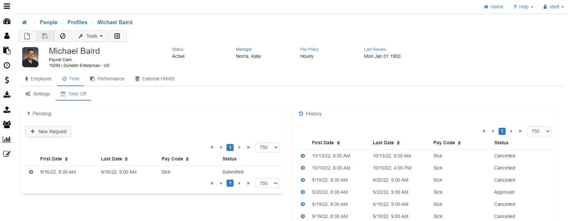Go to the next page in History pagination
The image size is (568, 221).
(x=511, y=131)
